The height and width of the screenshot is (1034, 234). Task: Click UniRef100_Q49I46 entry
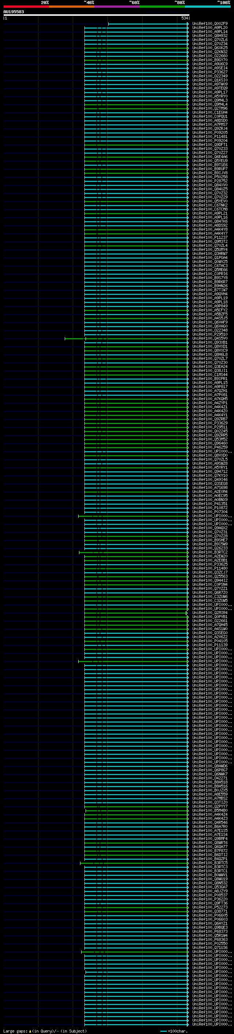click(x=210, y=480)
